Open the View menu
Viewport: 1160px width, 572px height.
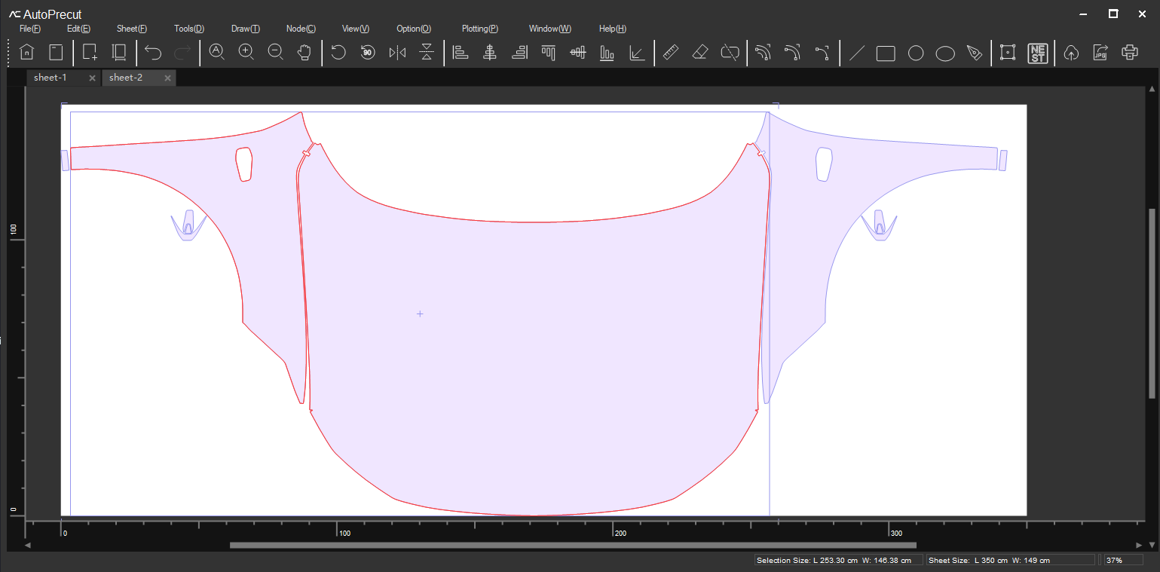point(356,29)
